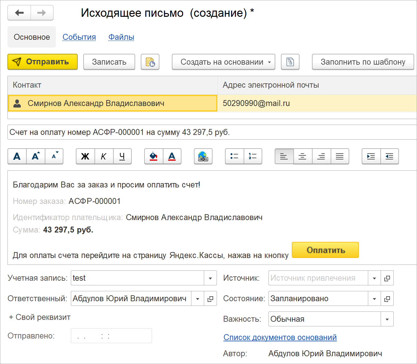
Task: Click the message line Благодарим Вас за заказ
Action: (x=107, y=185)
